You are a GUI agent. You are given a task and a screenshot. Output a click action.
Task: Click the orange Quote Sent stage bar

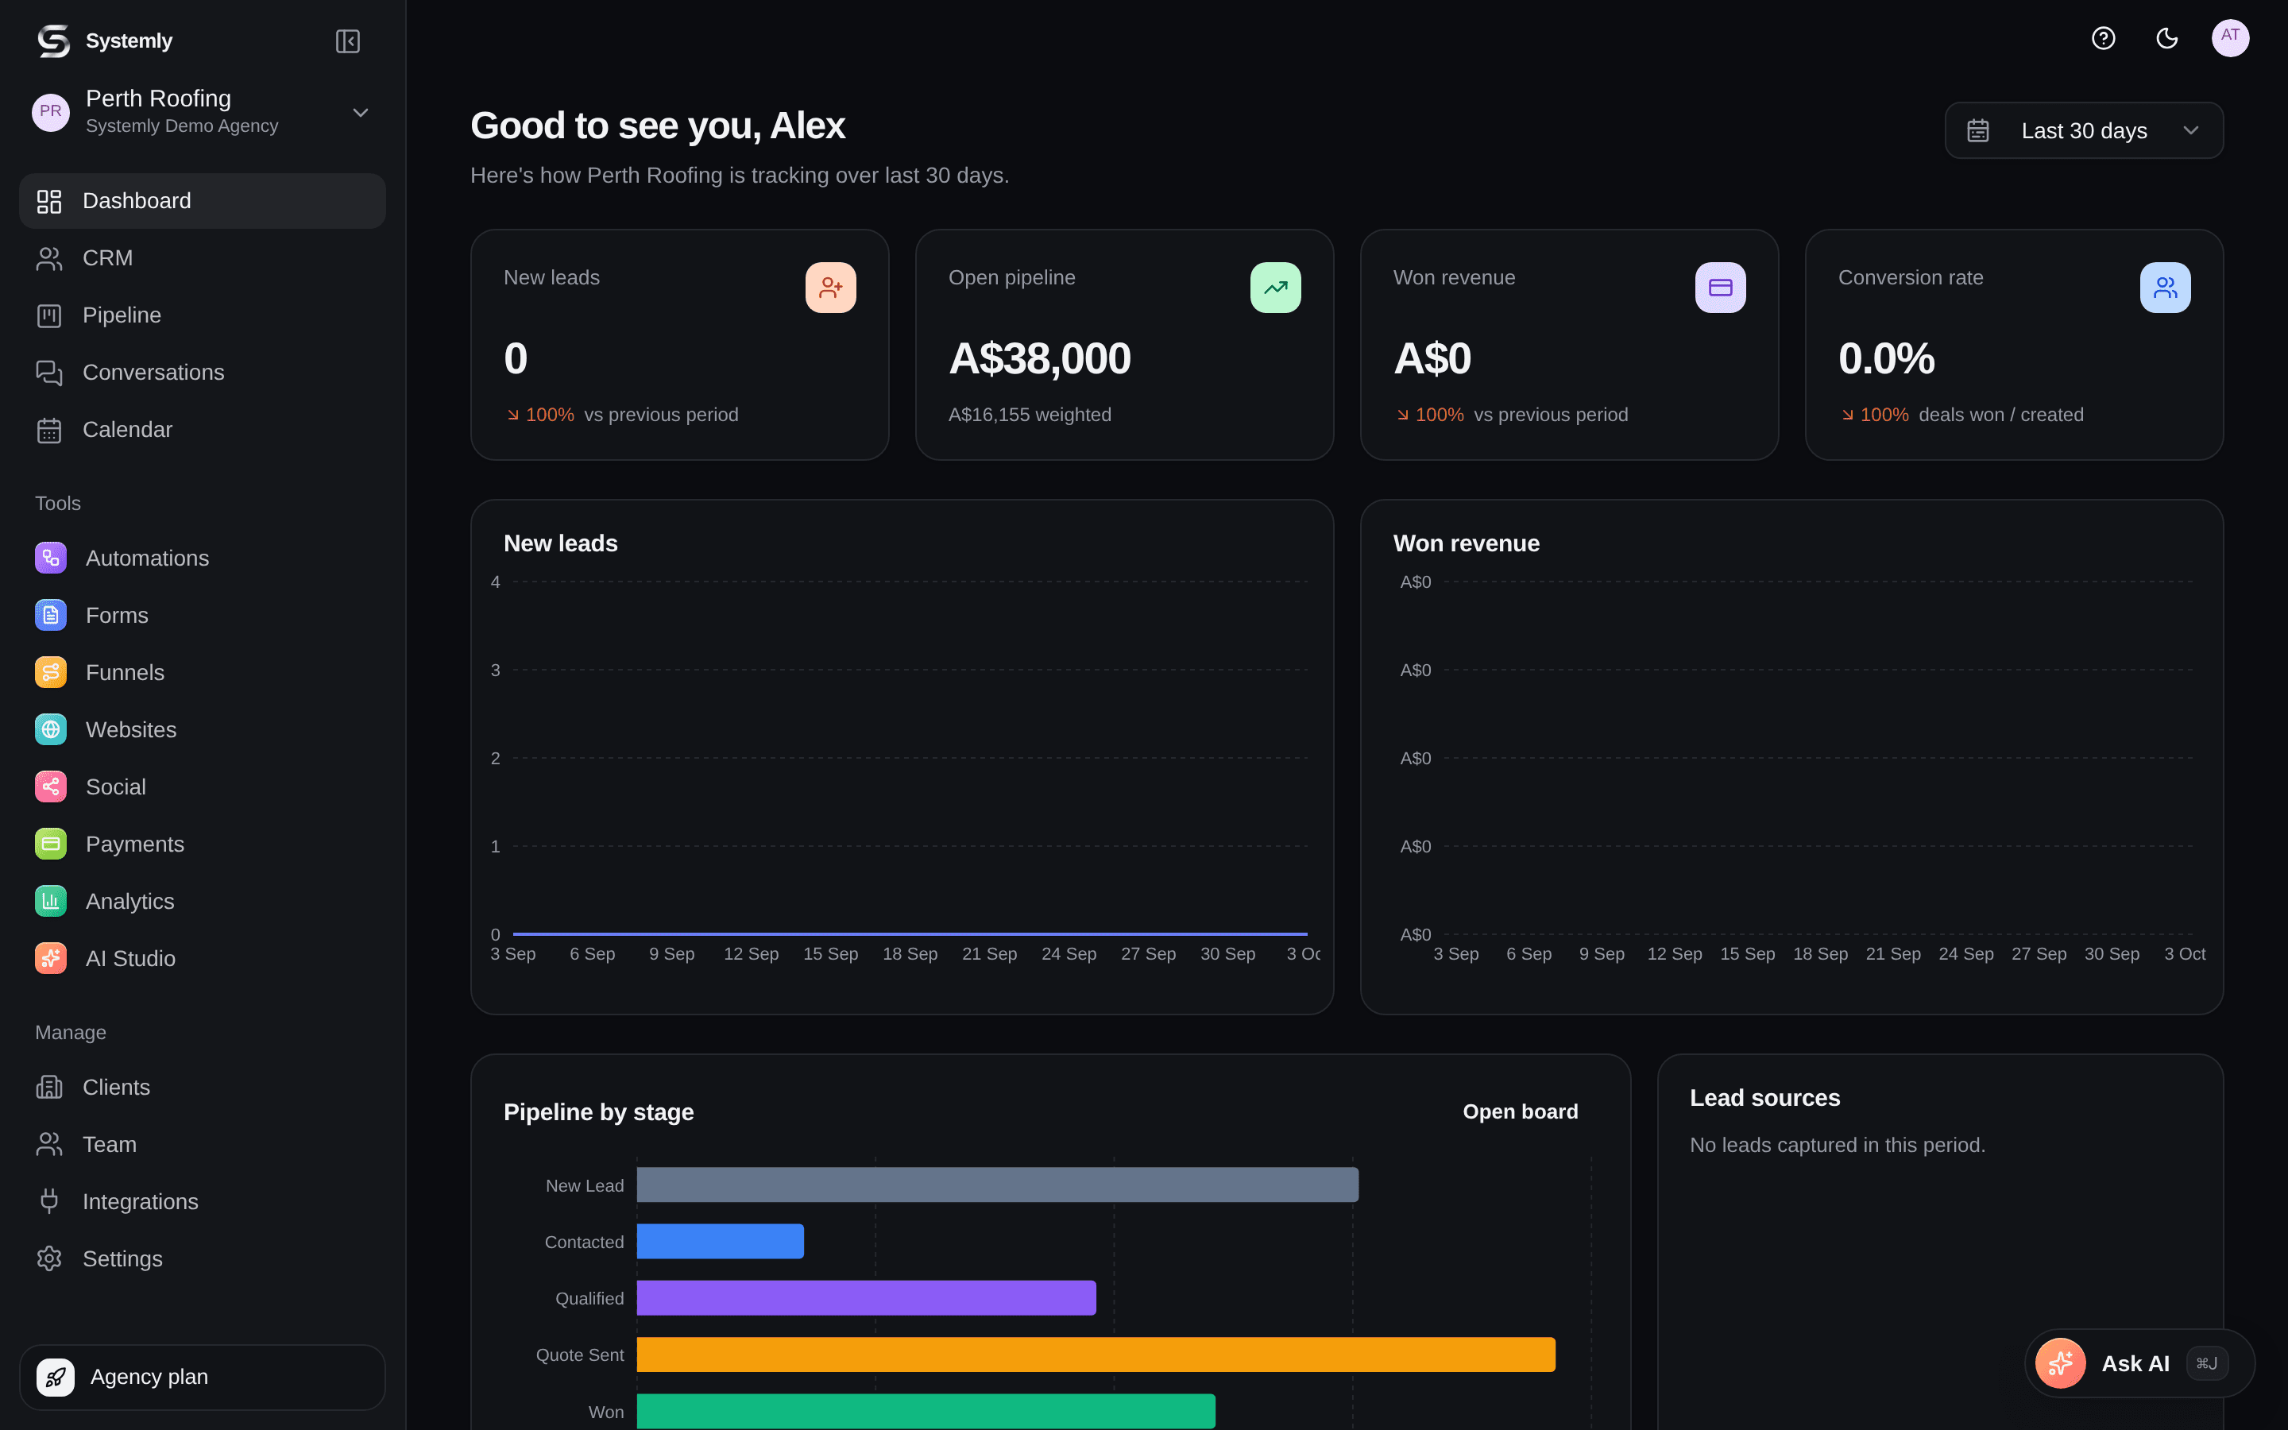point(1096,1355)
